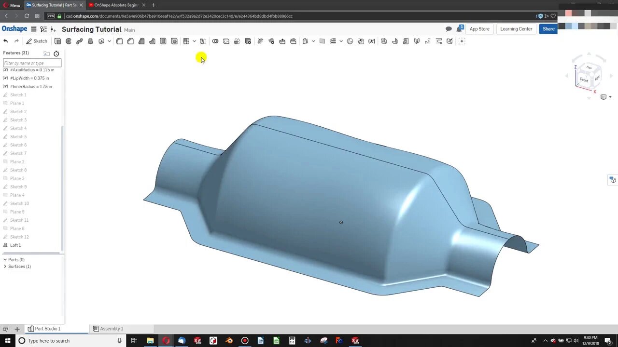Select the Extrude tool
The image size is (618, 347).
57,41
